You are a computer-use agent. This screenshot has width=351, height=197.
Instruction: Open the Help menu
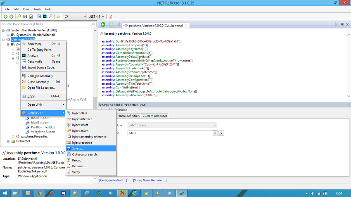pyautogui.click(x=48, y=9)
